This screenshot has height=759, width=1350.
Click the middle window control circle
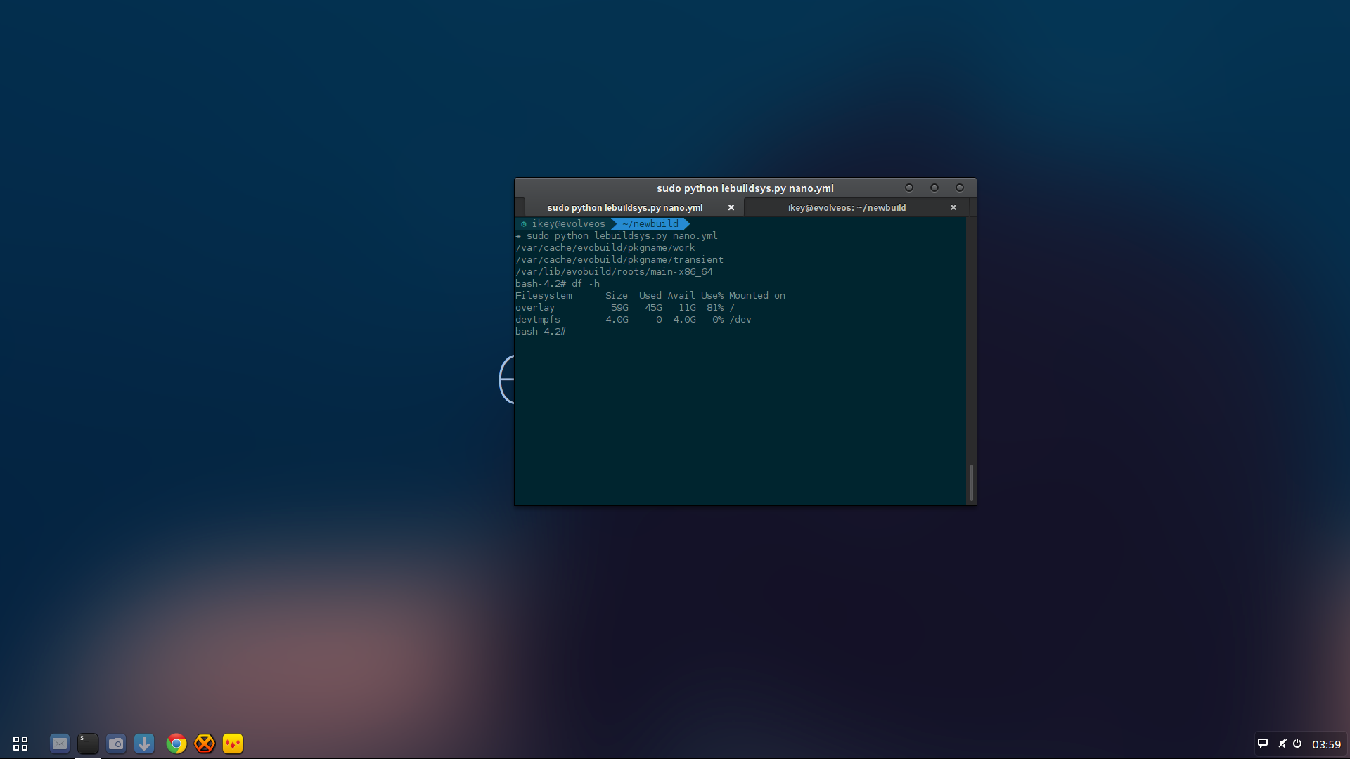934,188
